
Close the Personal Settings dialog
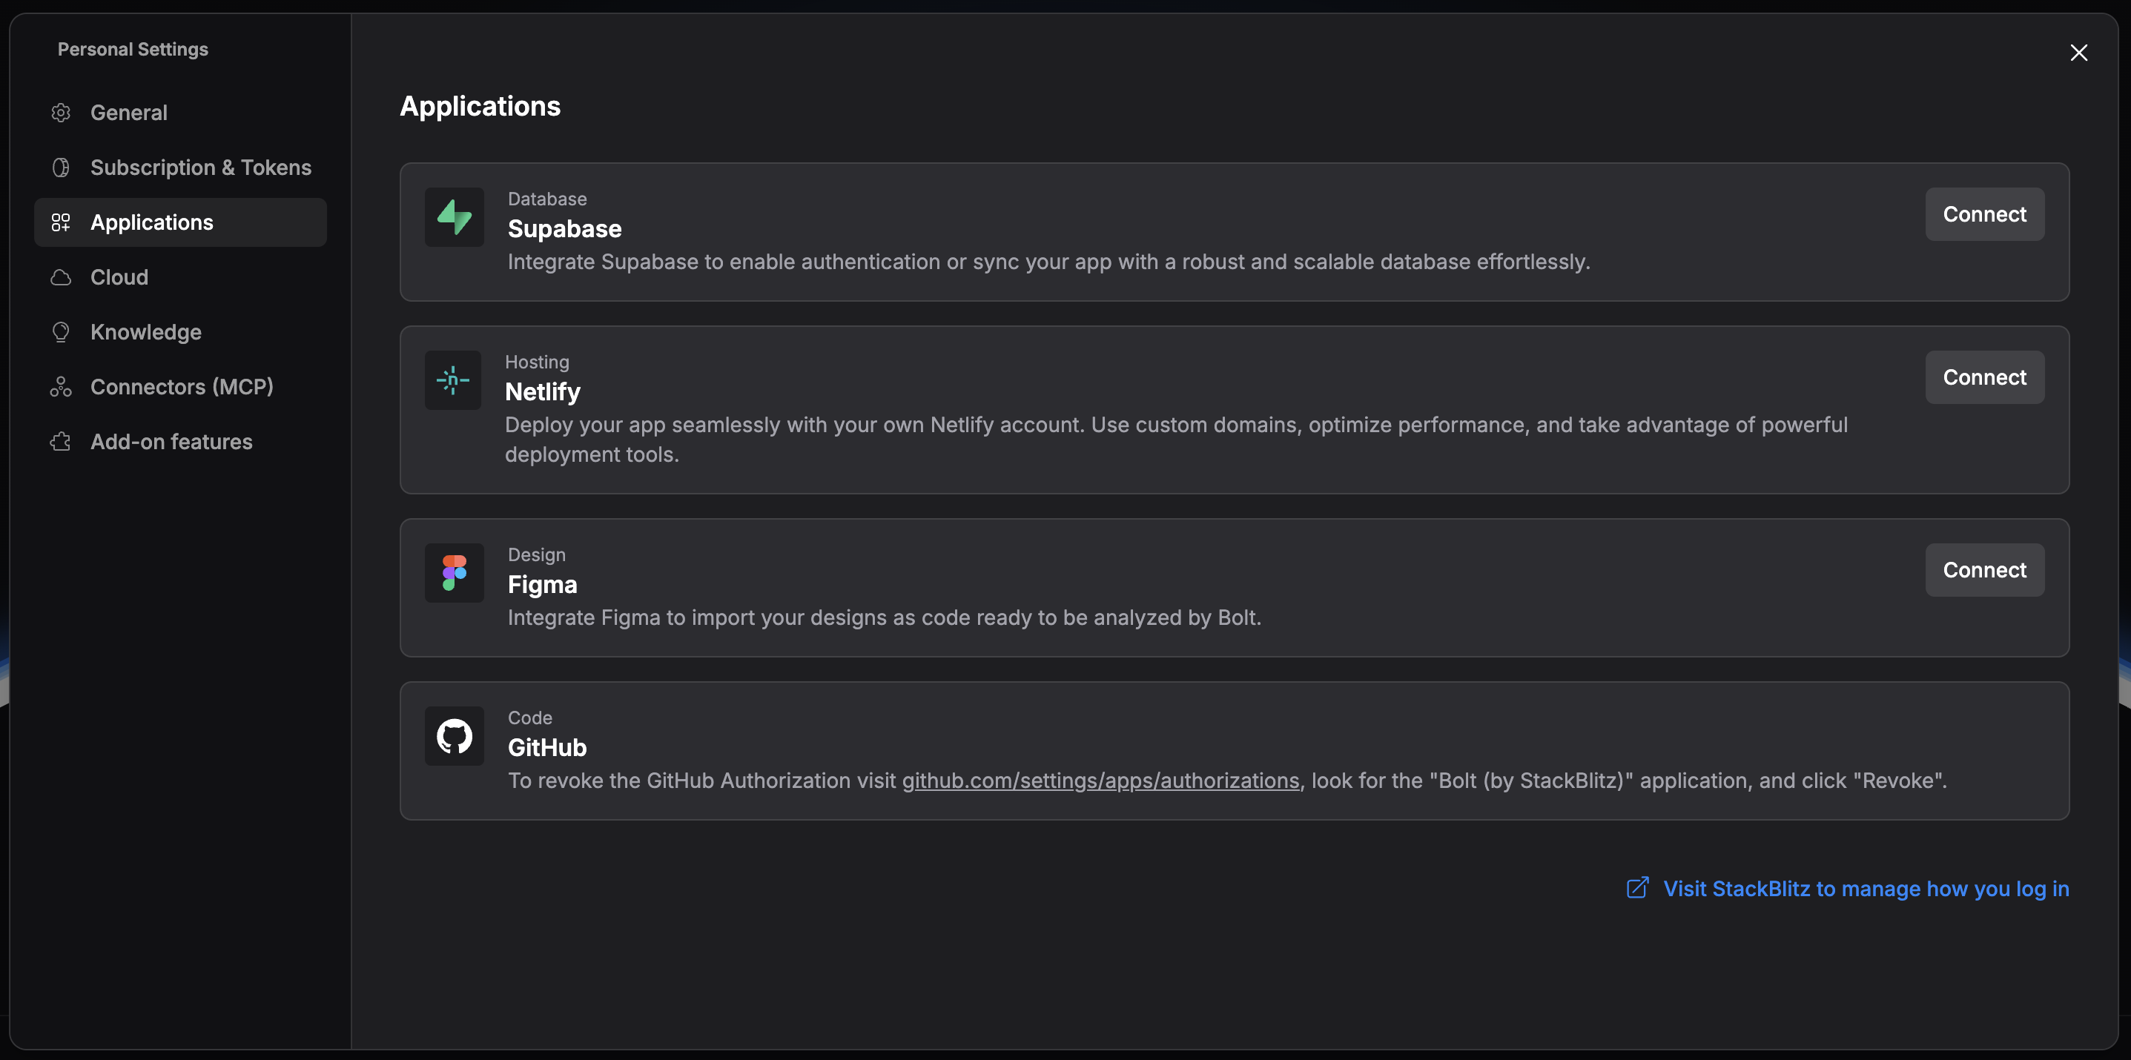point(2079,53)
